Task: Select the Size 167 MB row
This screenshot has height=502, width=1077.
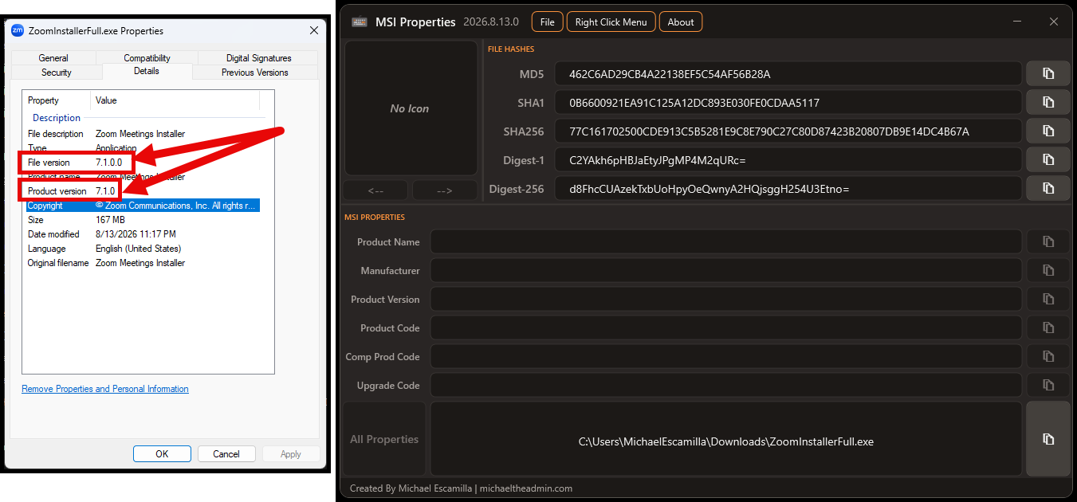Action: coord(142,220)
